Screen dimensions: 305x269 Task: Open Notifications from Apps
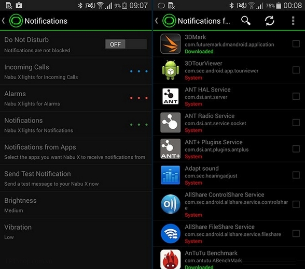point(76,152)
